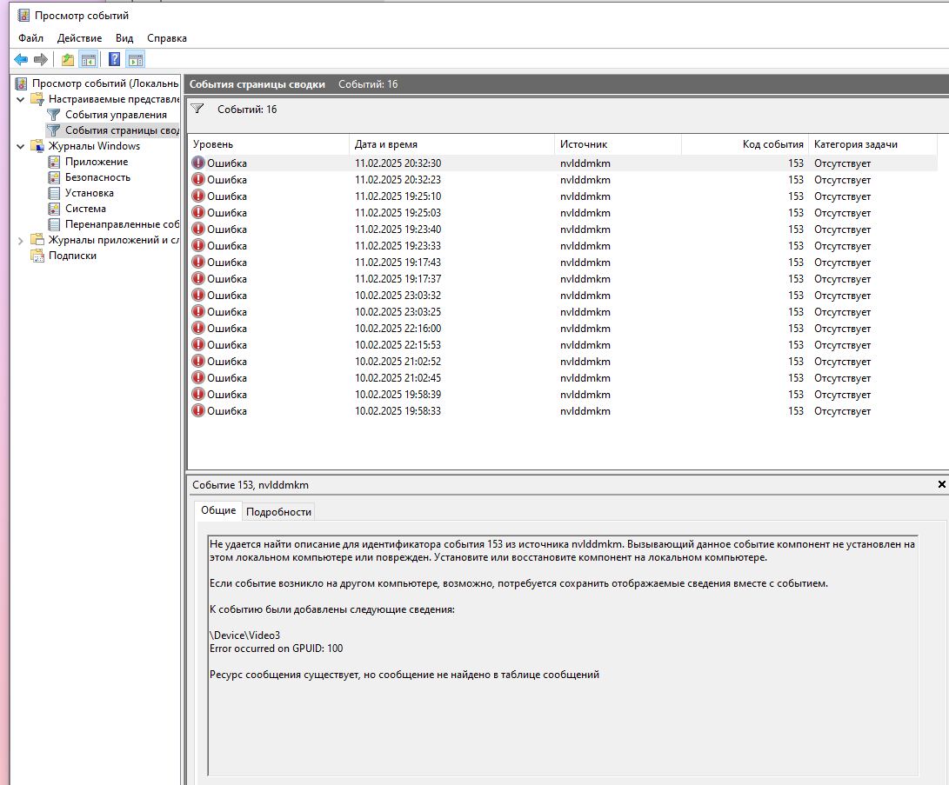Click the error icon of the 11.02.2025 20:32:30 event
Screen dimensions: 949x785
tap(198, 163)
